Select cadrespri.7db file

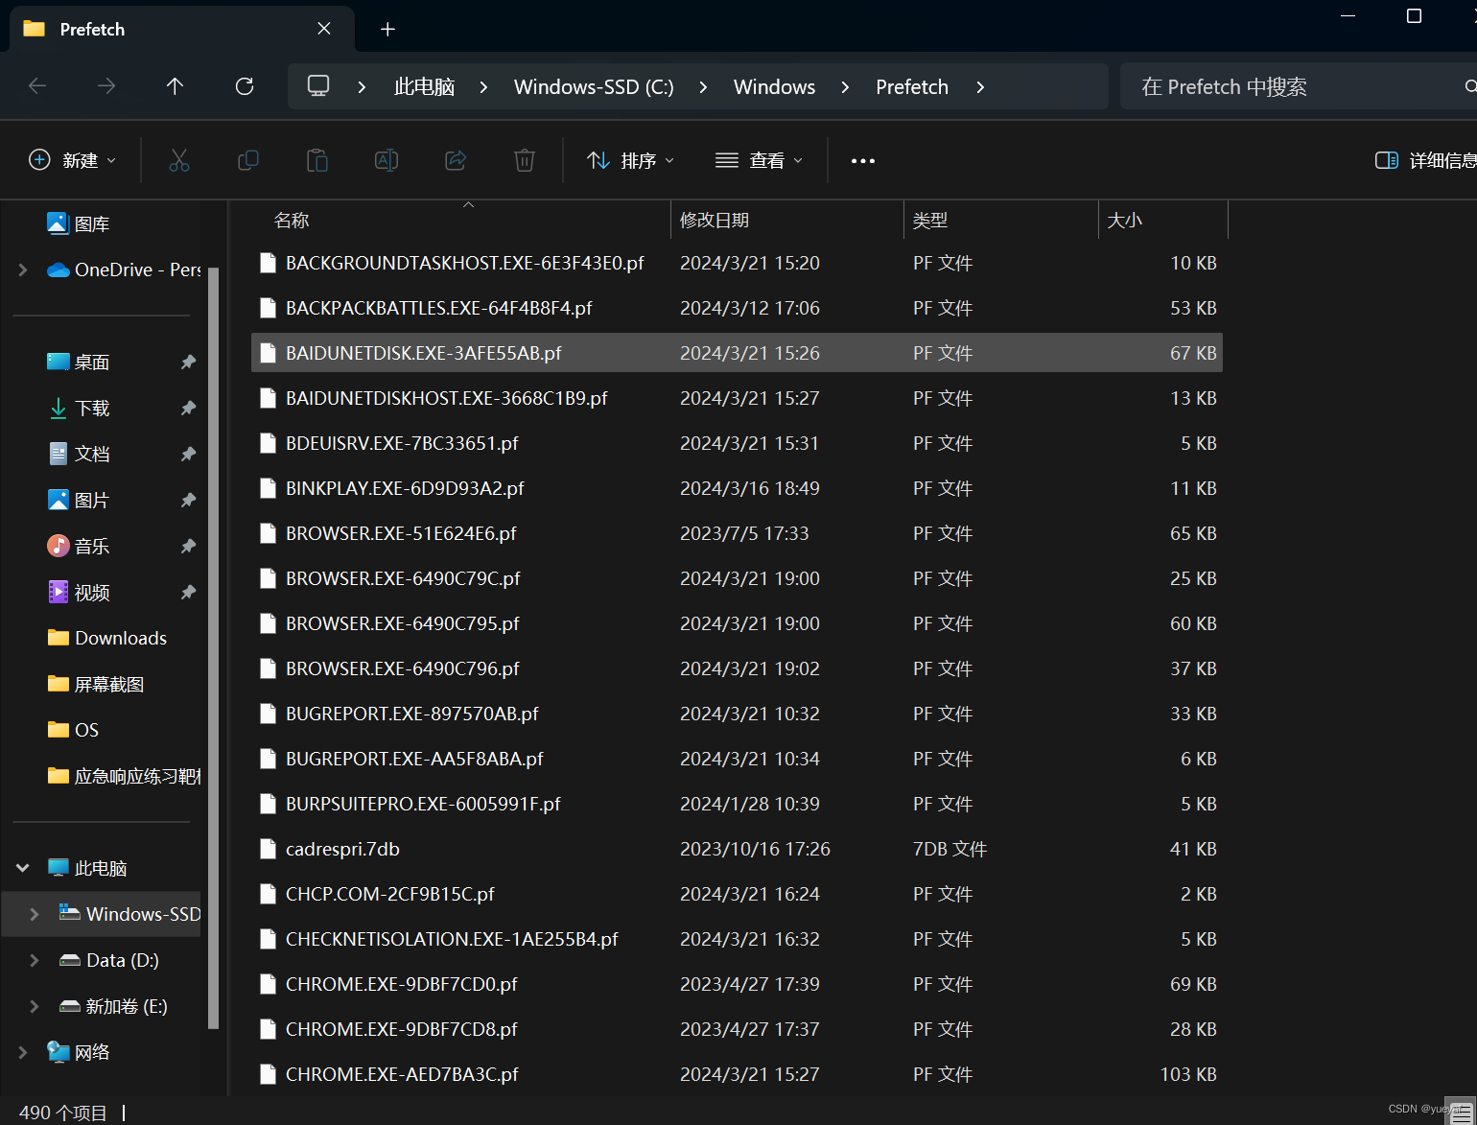point(737,849)
